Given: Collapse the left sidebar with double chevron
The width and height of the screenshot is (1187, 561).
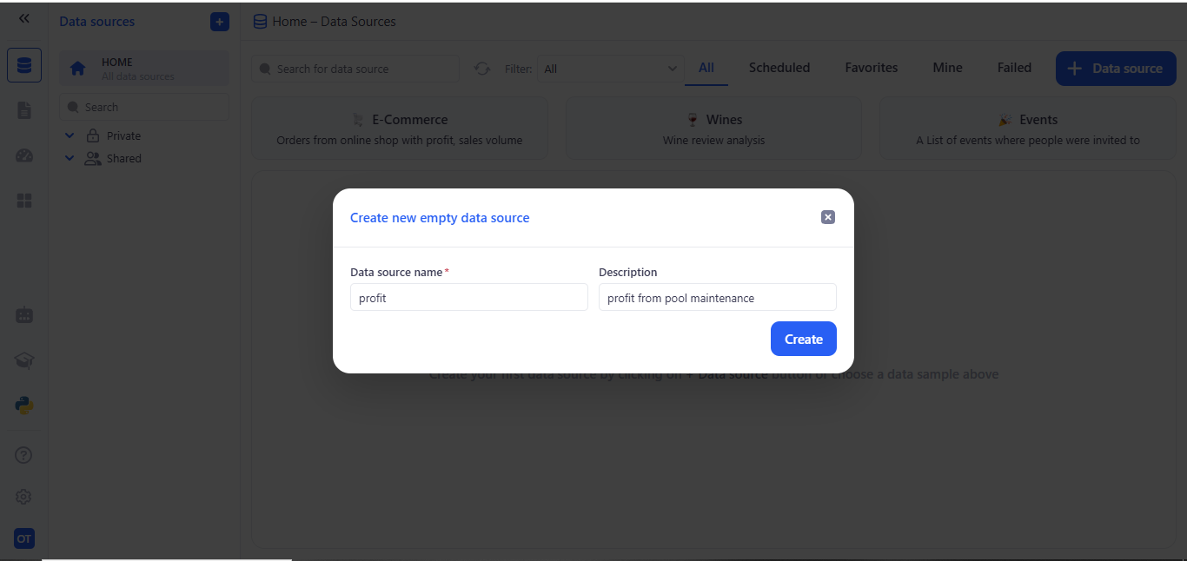Looking at the screenshot, I should pos(24,18).
